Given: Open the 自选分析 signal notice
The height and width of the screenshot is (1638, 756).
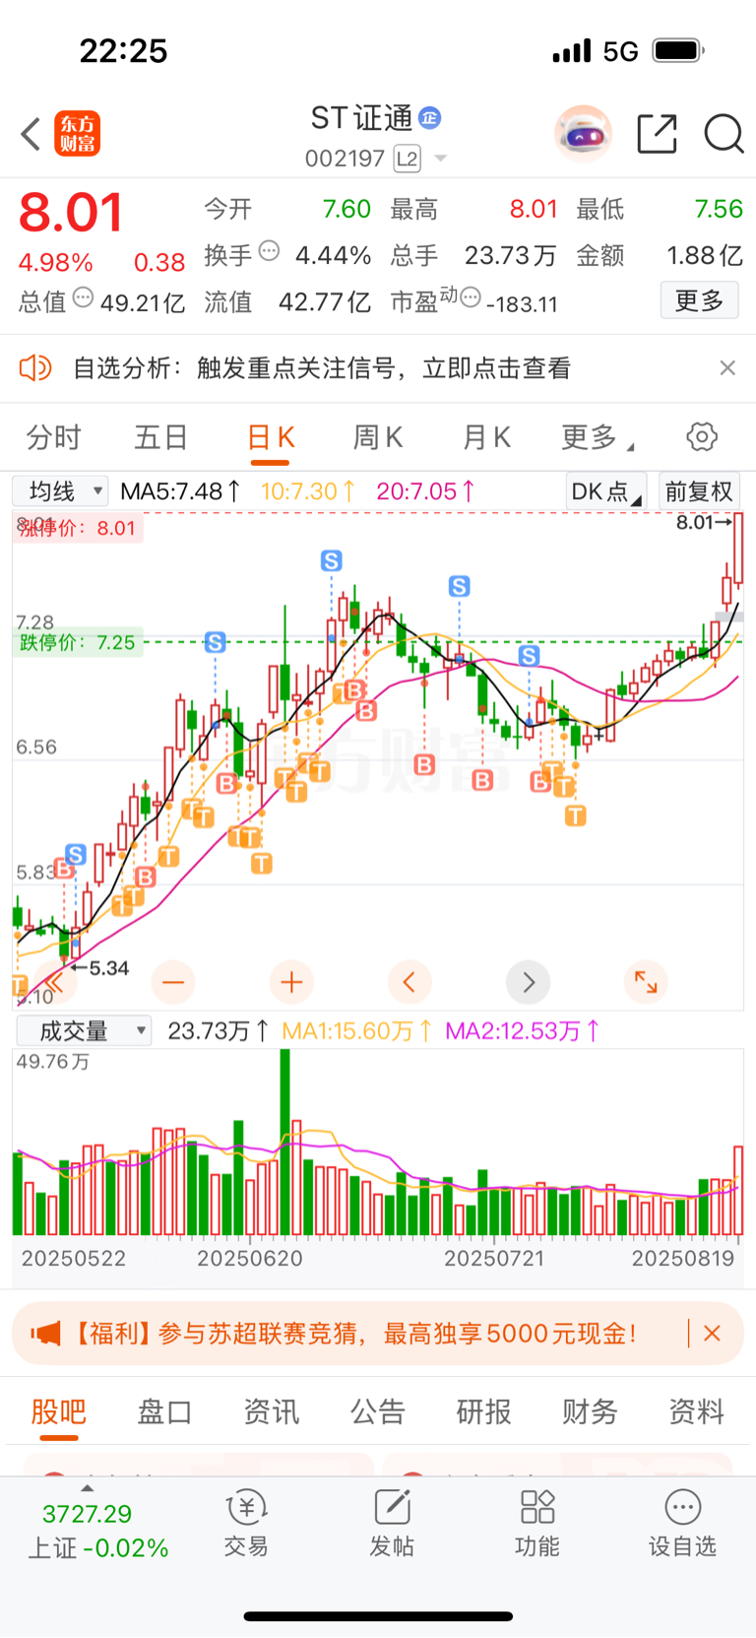Looking at the screenshot, I should click(322, 368).
